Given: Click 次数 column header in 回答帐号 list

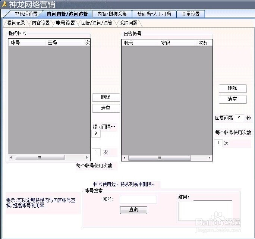Looking at the screenshot, I should [204, 43].
